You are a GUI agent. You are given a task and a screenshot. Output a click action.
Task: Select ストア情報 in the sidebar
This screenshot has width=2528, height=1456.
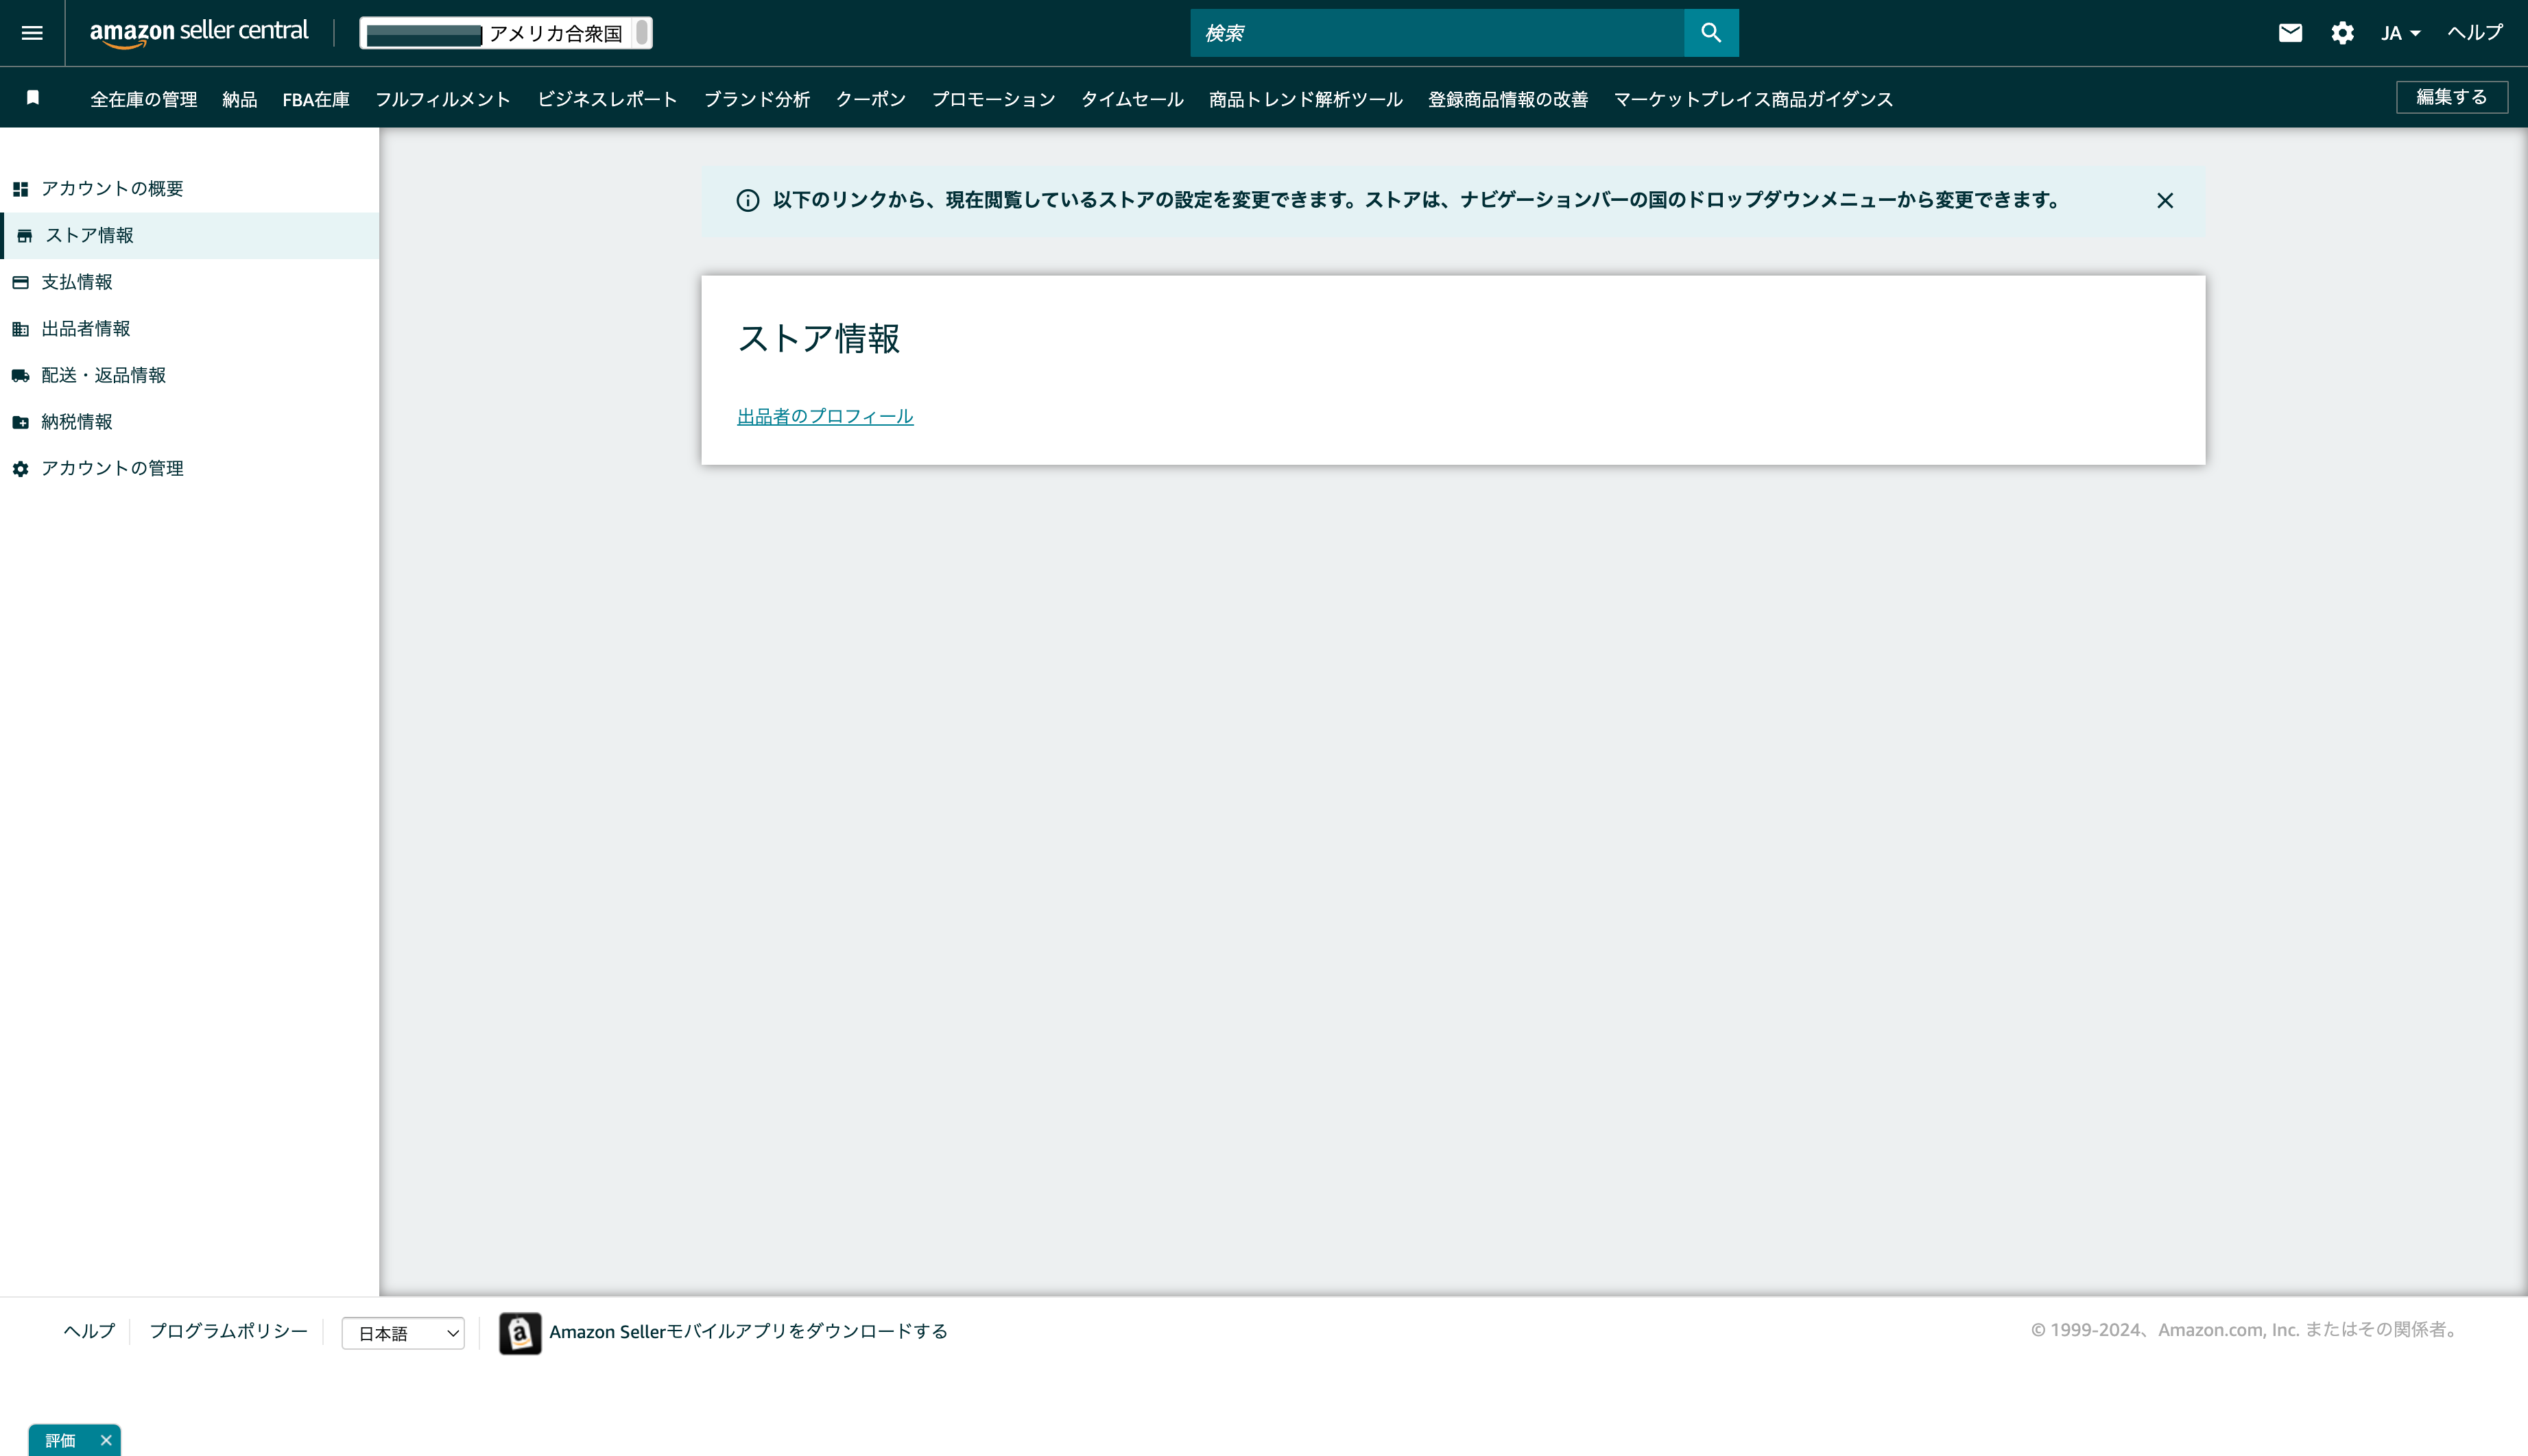tap(190, 235)
